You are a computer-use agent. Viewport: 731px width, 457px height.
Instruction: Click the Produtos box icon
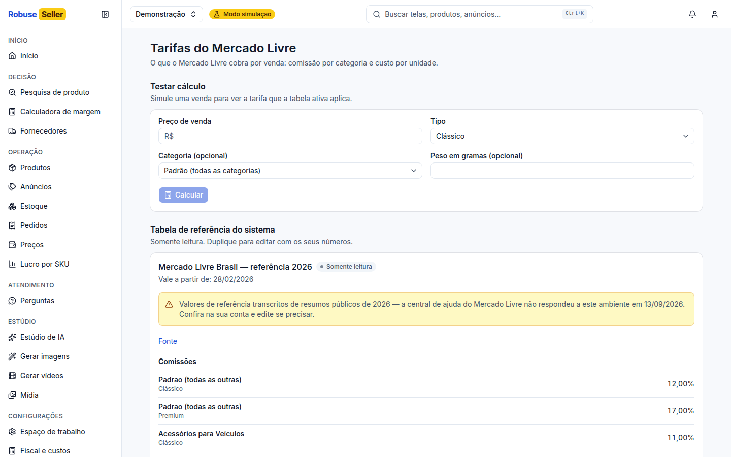[12, 168]
